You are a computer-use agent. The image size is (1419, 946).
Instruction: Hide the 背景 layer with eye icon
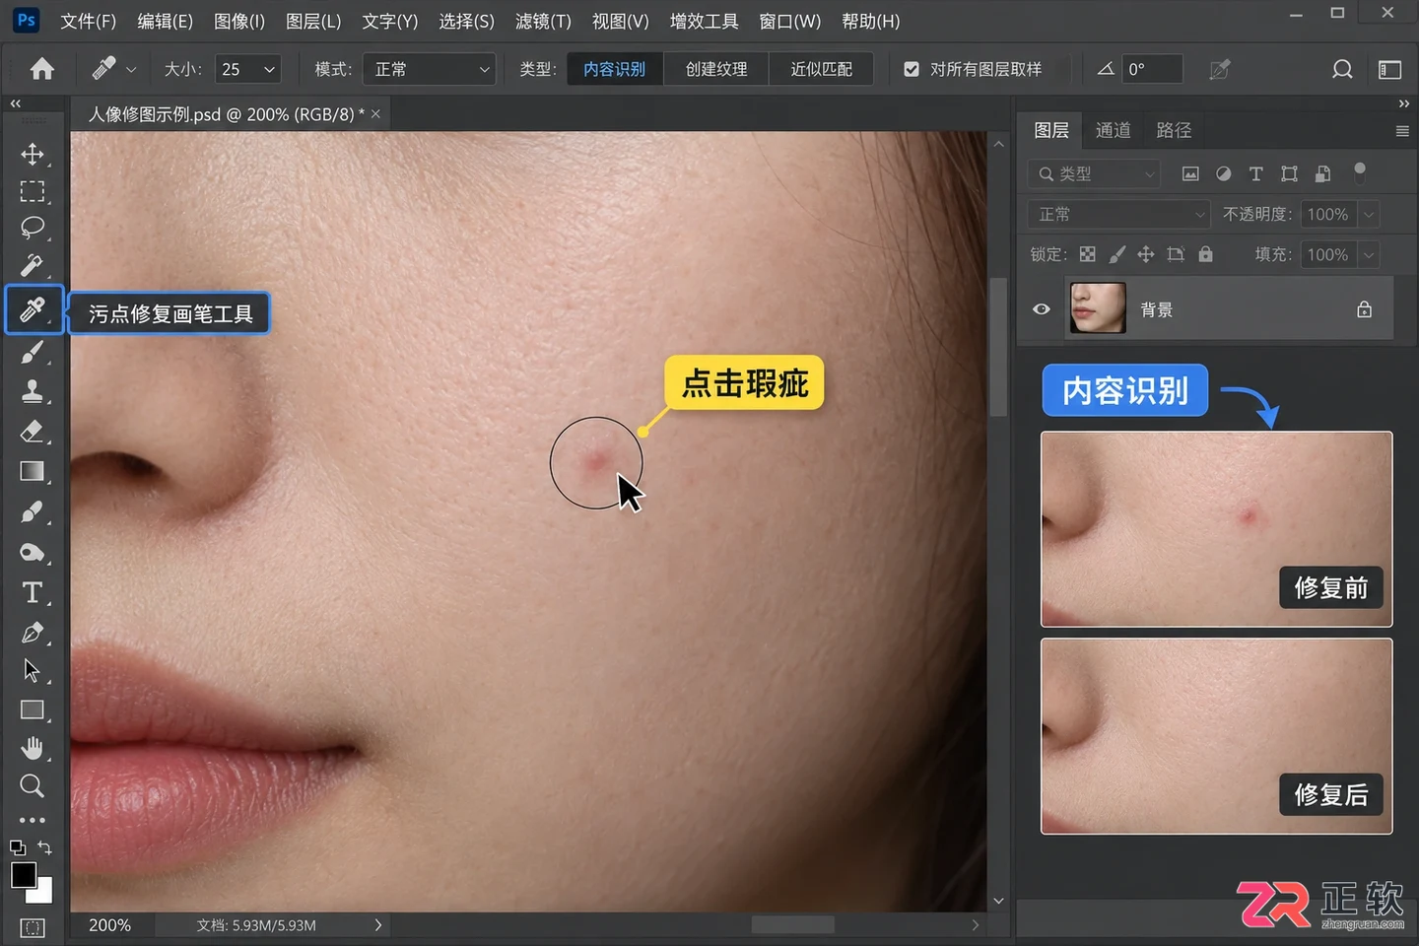pos(1041,309)
